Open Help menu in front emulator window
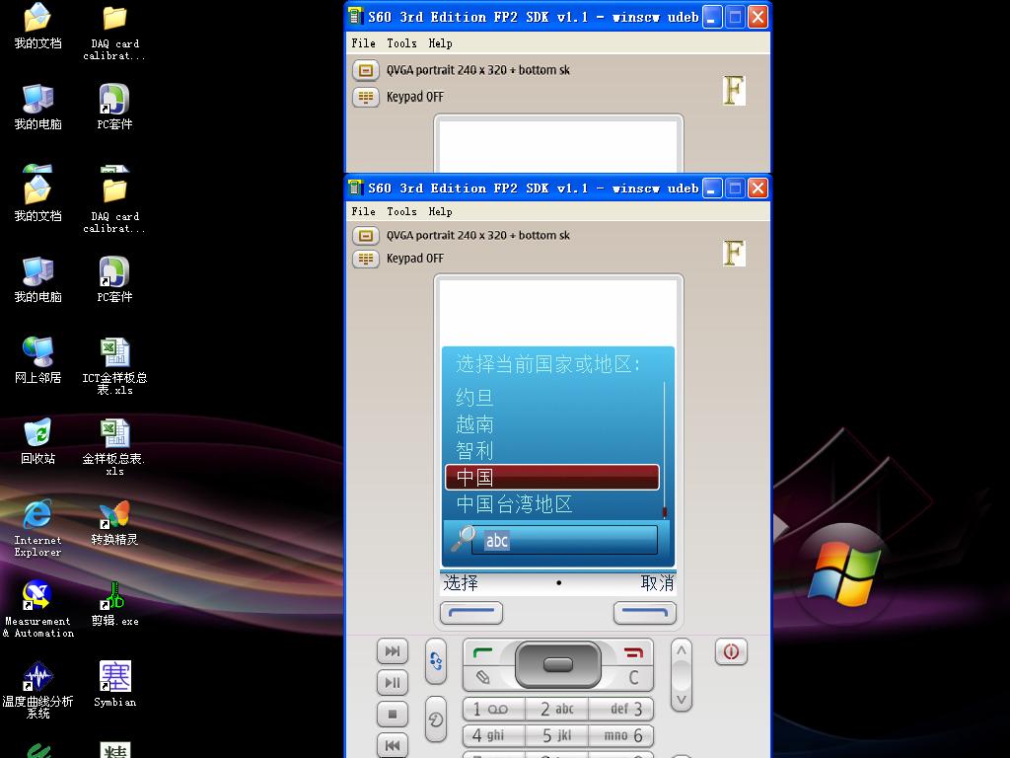The image size is (1010, 758). click(441, 211)
